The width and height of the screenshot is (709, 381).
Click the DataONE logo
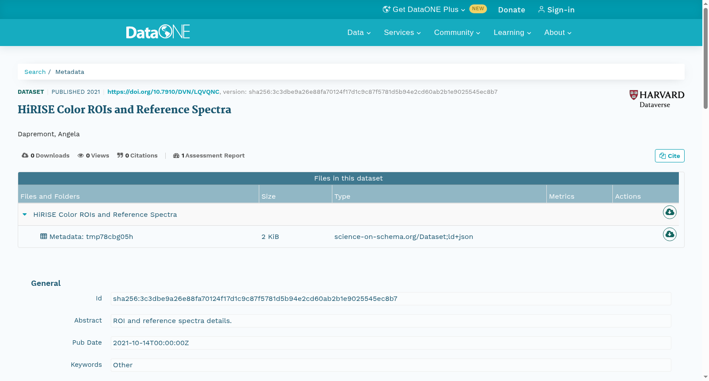click(158, 32)
